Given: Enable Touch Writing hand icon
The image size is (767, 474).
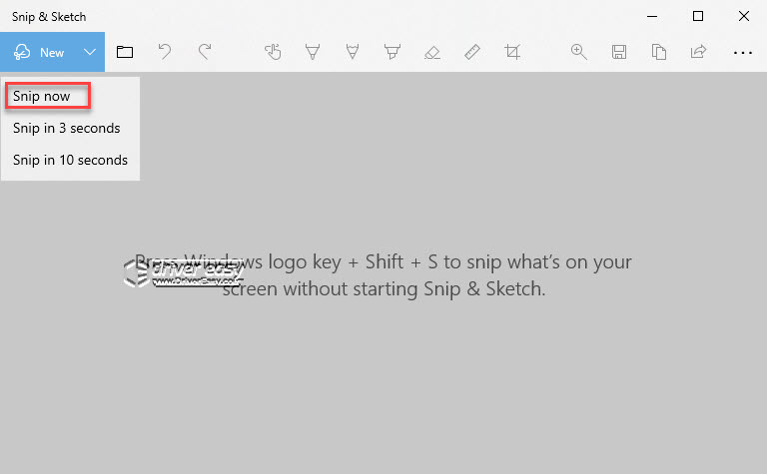Looking at the screenshot, I should coord(273,52).
